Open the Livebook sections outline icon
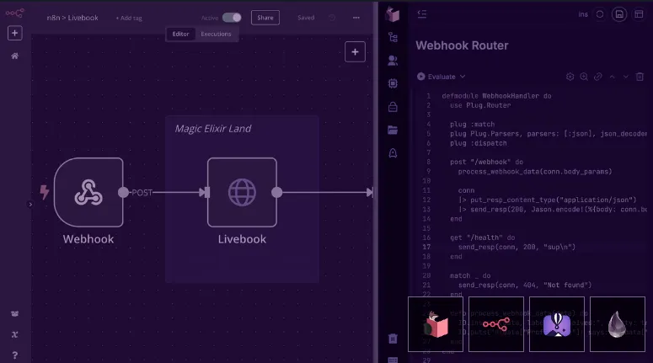 (393, 37)
